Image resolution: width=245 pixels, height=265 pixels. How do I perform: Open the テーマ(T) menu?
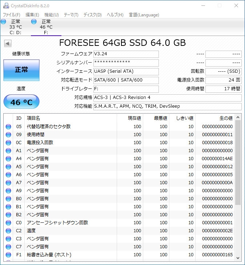[x=71, y=15]
